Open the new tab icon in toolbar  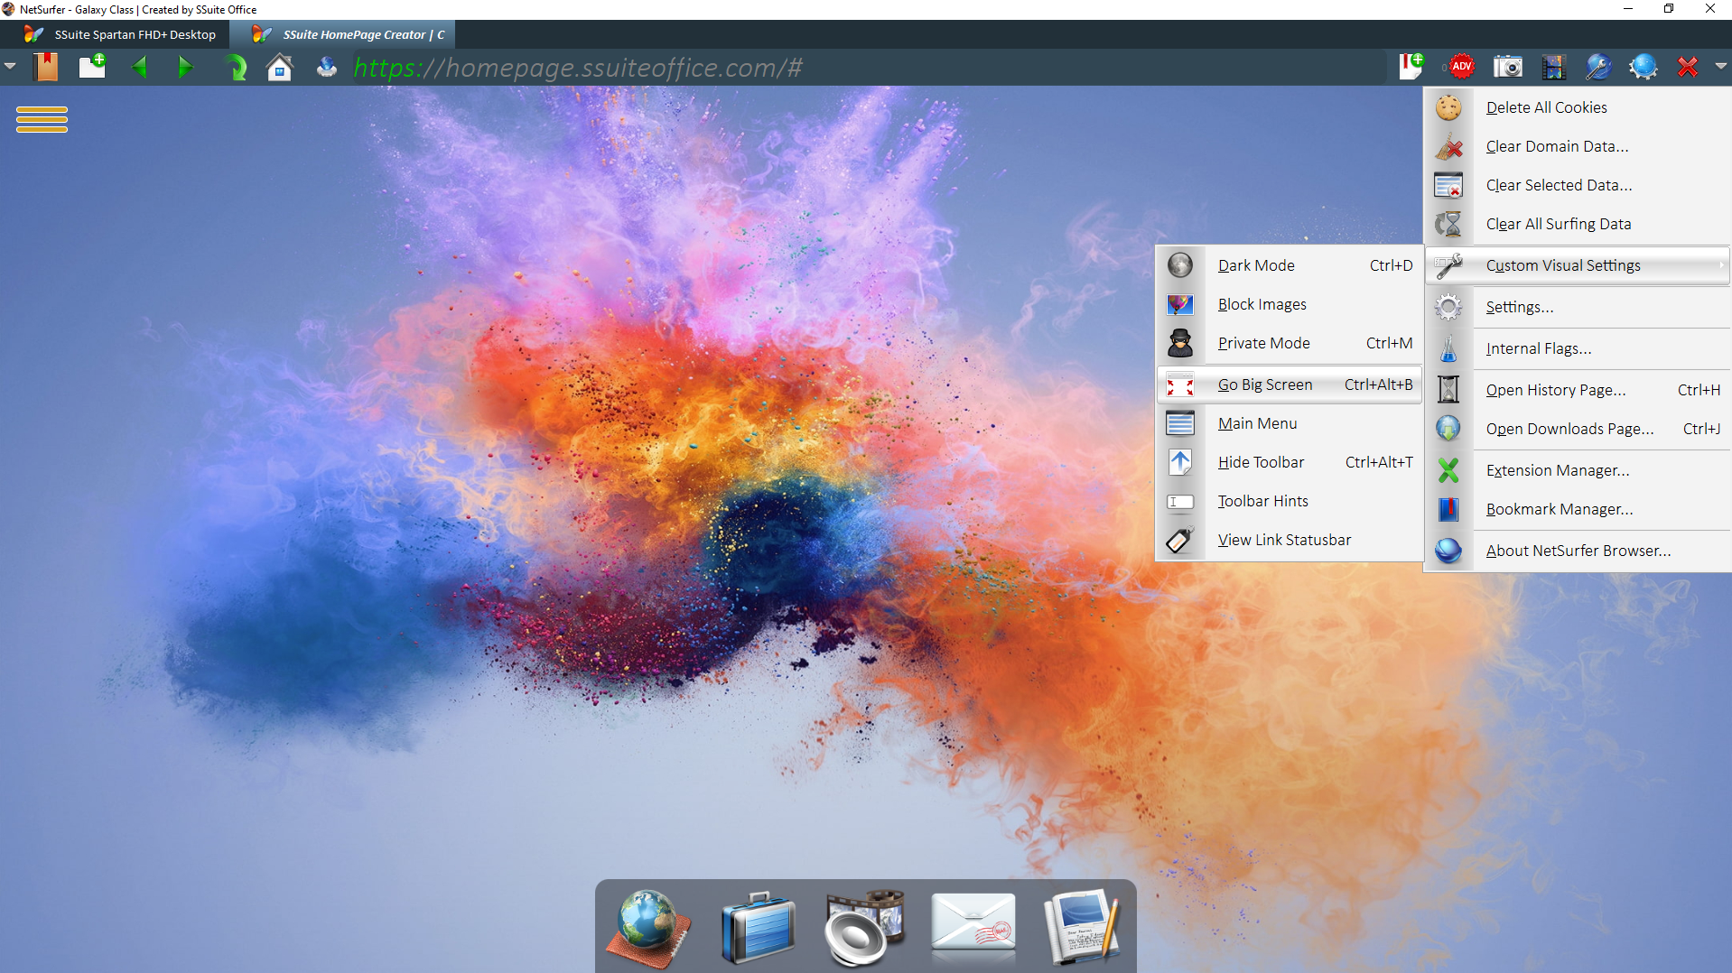pyautogui.click(x=92, y=67)
